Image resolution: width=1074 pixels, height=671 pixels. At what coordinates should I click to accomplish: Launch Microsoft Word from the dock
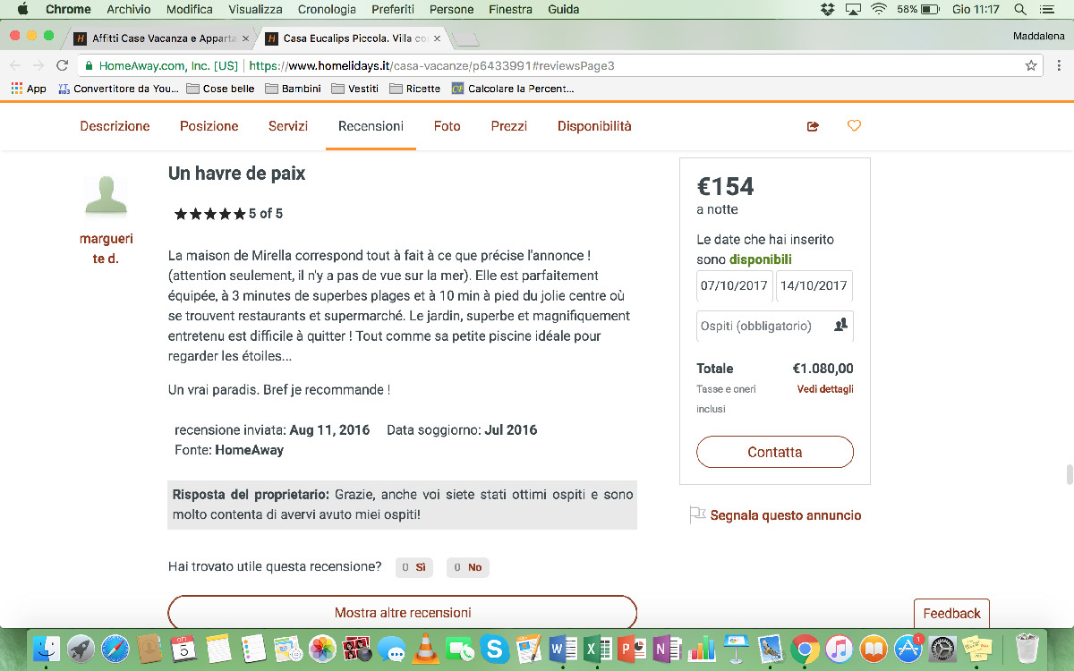click(564, 648)
